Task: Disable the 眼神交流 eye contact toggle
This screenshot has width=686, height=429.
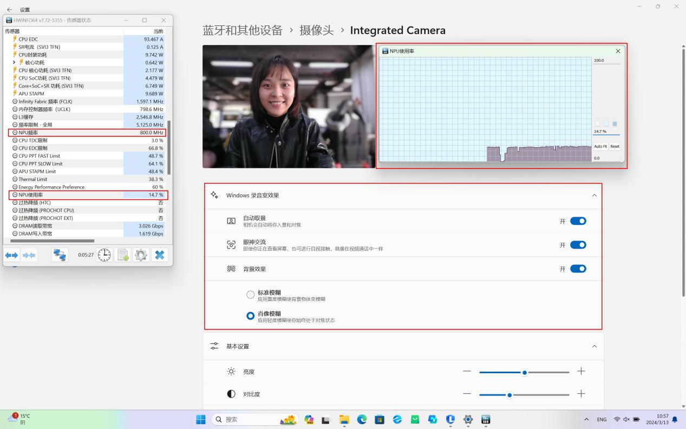Action: [578, 245]
